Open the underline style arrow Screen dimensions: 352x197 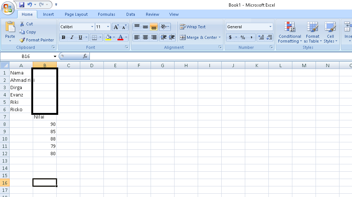[x=87, y=37]
